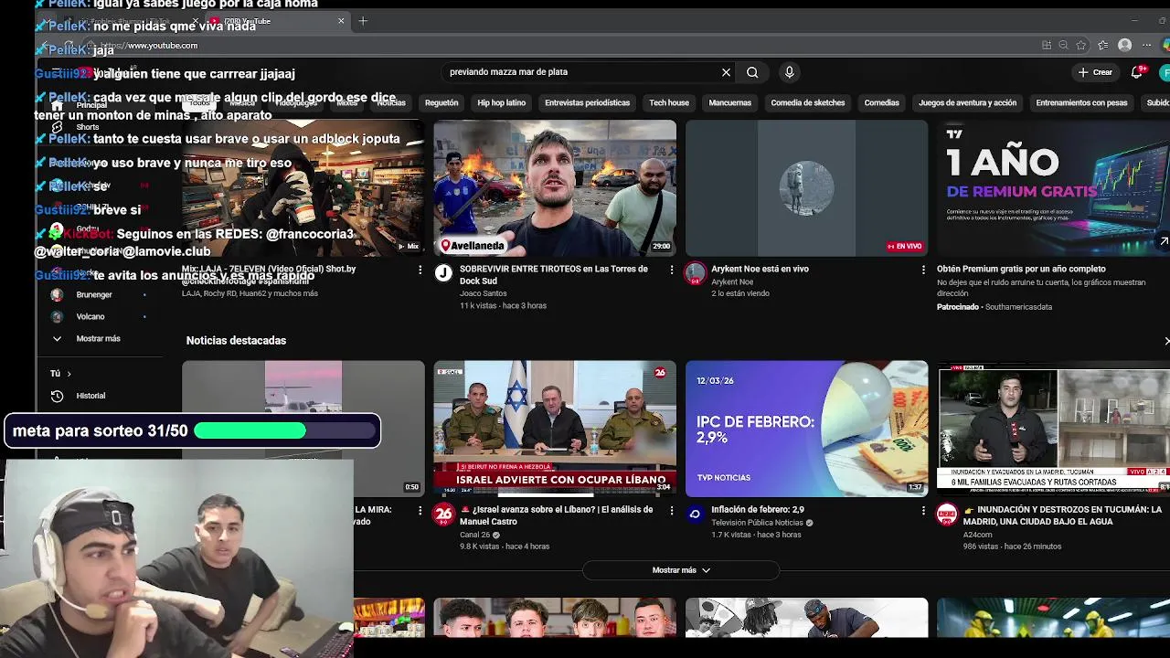The height and width of the screenshot is (658, 1170).
Task: Open Televisión Pública Noticias channel avatar
Action: click(x=696, y=515)
